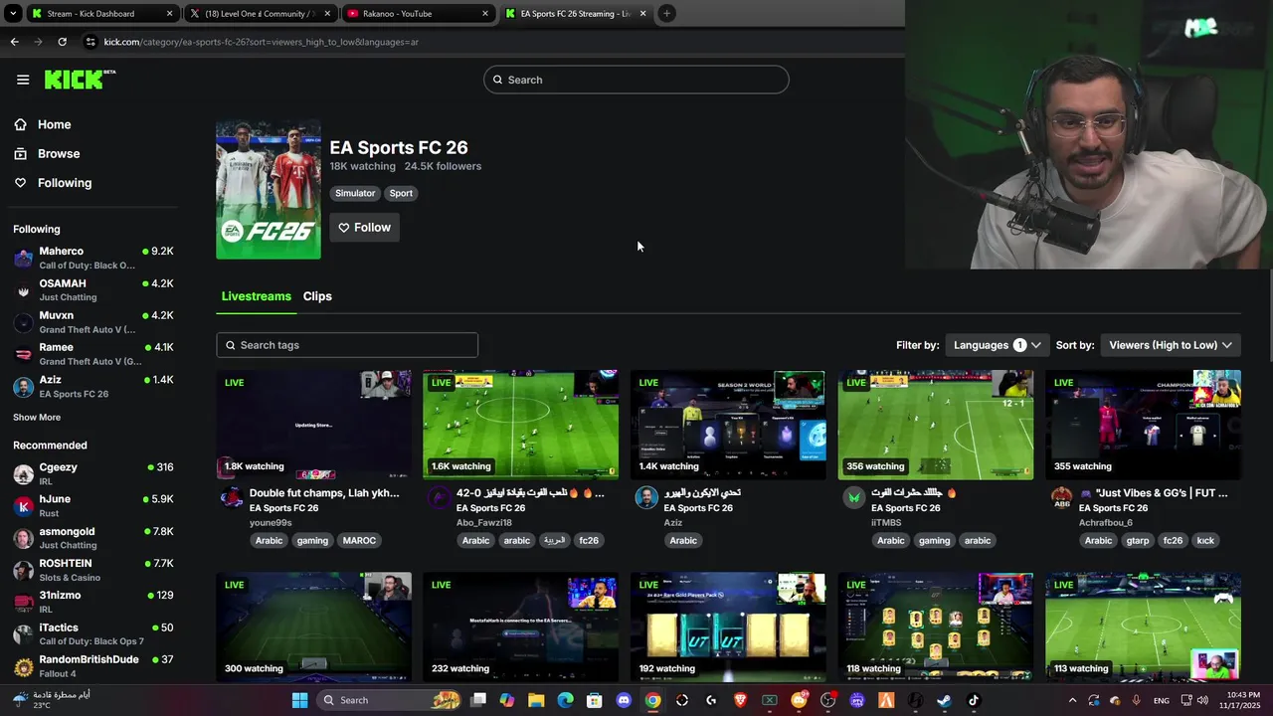Select the Livestreams tab

[256, 296]
